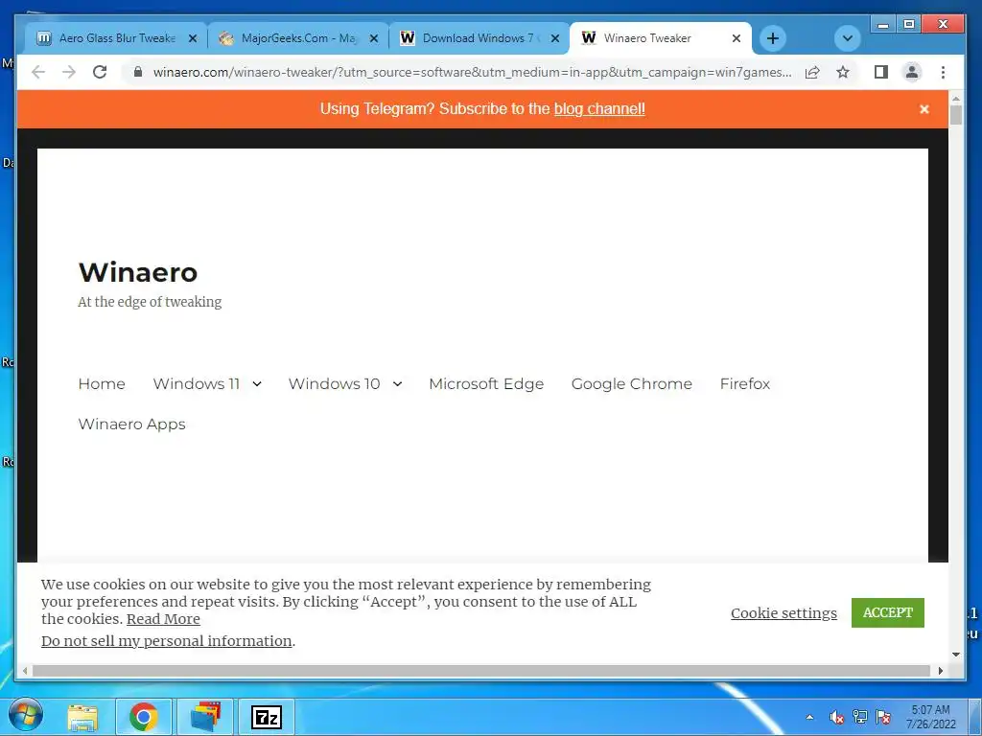Click Do not sell my personal information
The height and width of the screenshot is (736, 982).
pos(167,641)
